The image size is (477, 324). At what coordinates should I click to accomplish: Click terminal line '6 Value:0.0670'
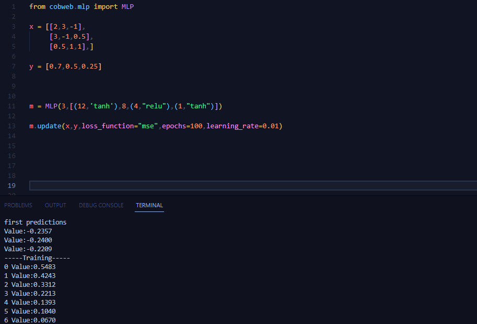(30, 320)
